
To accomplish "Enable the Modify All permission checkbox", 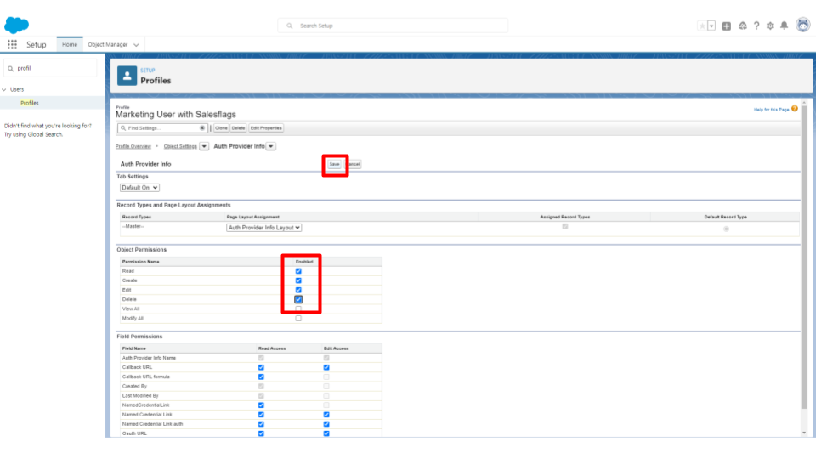I will (298, 319).
